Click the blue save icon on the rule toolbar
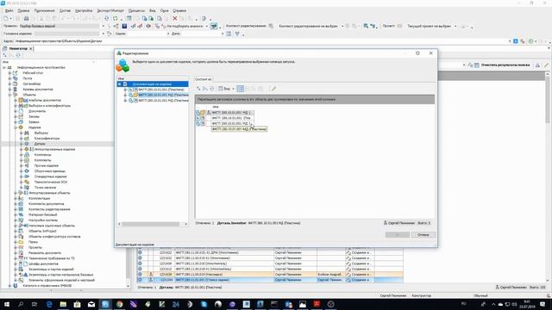 [x=124, y=26]
